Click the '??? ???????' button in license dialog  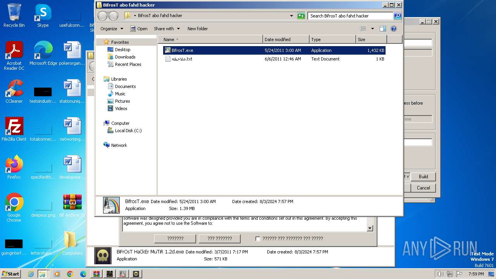(x=219, y=239)
